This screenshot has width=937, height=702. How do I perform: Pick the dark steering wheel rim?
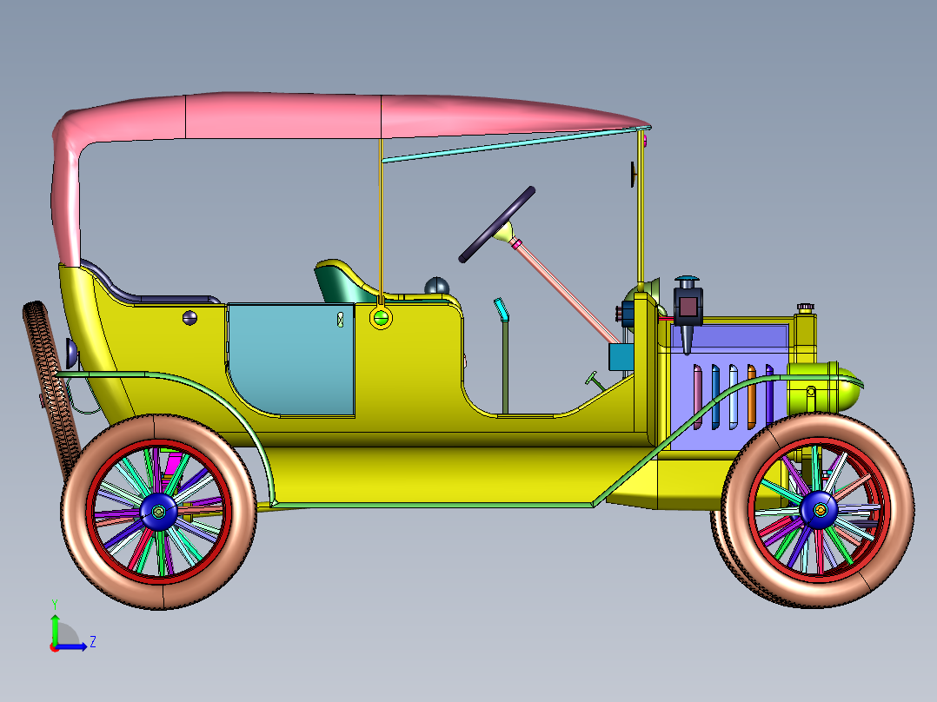(496, 225)
